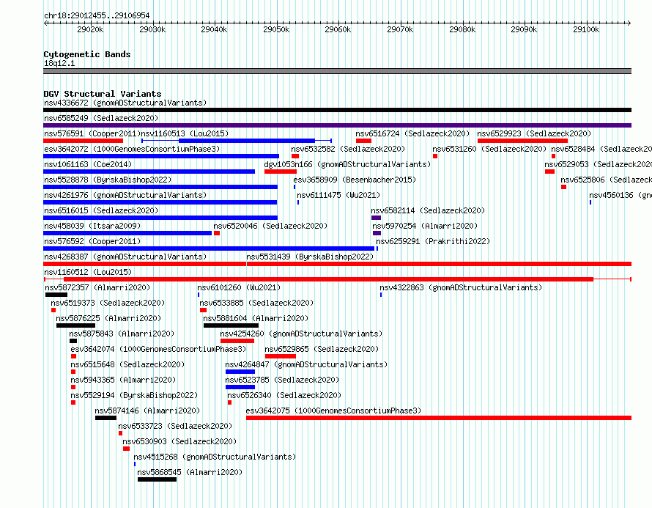Open nsv5868545 Almarri2020 label
The height and width of the screenshot is (508, 652).
click(190, 472)
